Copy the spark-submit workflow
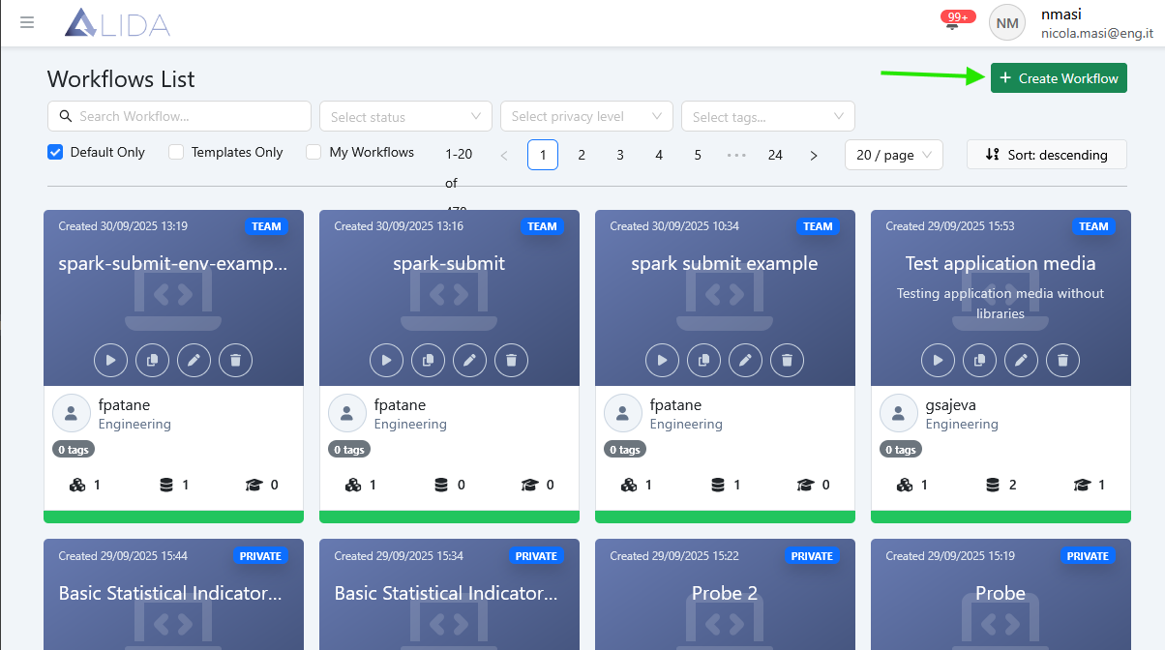Screen dimensions: 1165x650 [428, 360]
